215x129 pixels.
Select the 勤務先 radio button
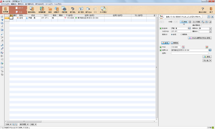182,34
